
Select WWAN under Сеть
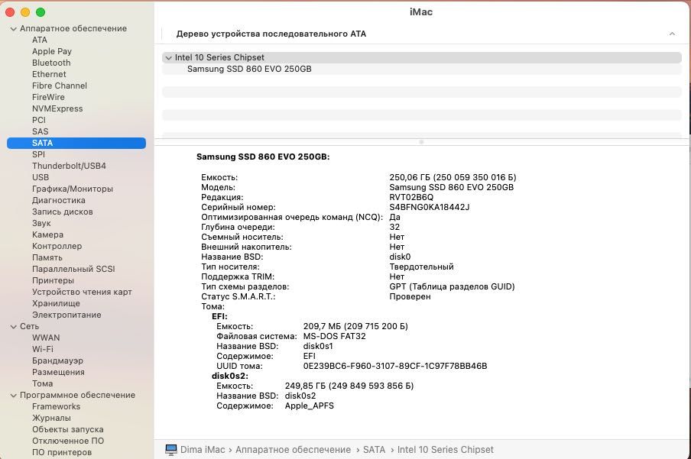point(46,338)
